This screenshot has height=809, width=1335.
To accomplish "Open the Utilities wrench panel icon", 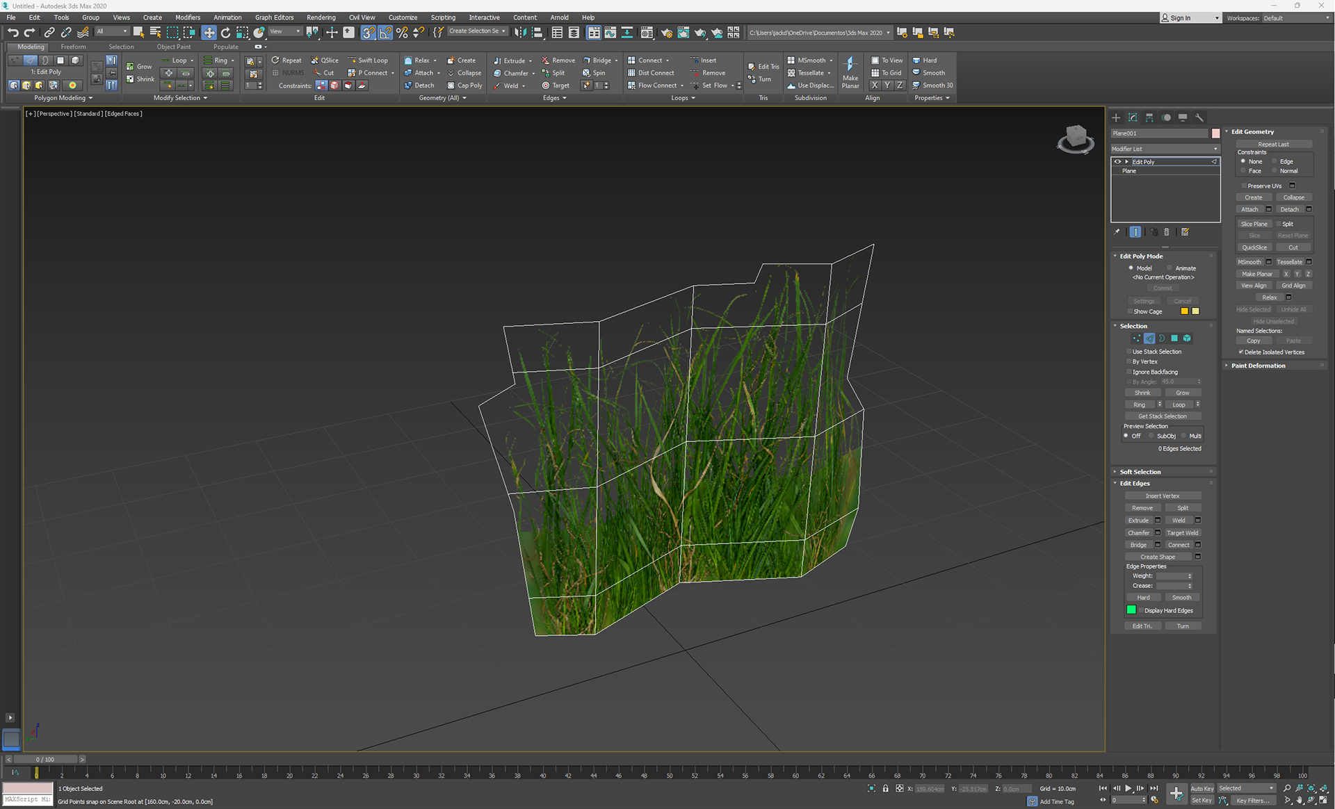I will [x=1199, y=117].
